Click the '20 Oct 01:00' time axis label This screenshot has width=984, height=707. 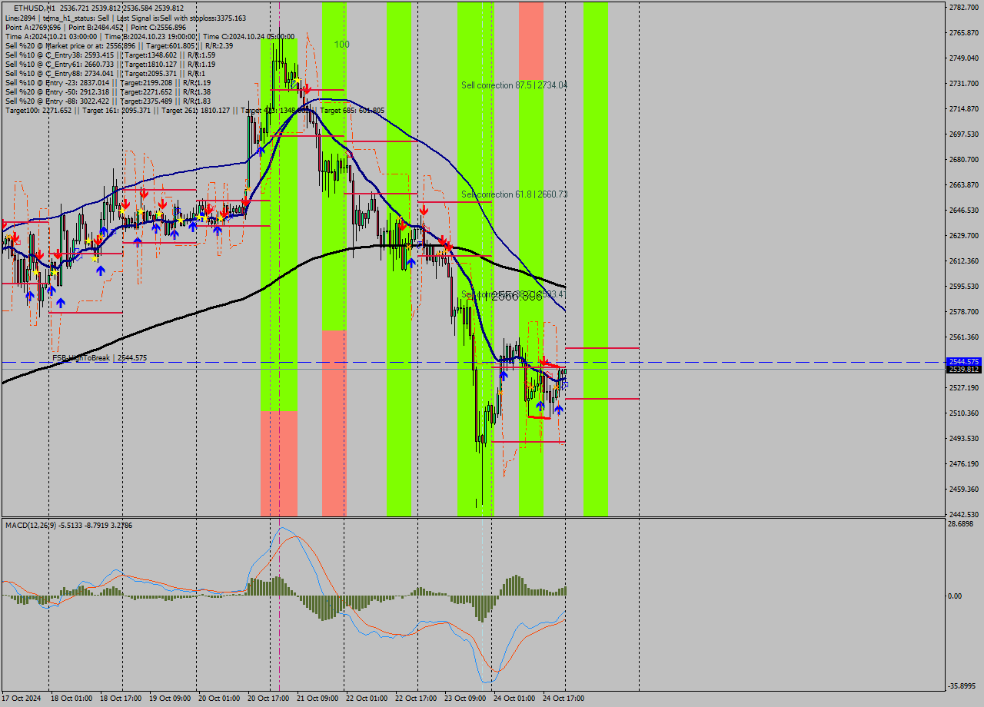tap(218, 699)
